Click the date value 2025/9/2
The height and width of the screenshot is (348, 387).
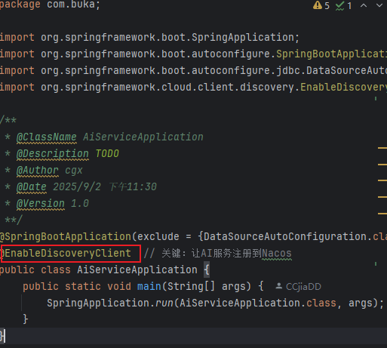pos(77,187)
